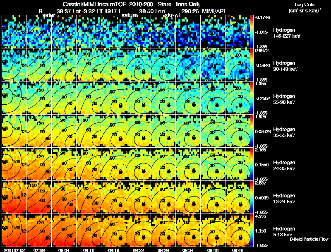Click Saturn marker in 149-227 keV panel at 08:22
Screen dimensions: 331x252
pyautogui.click(x=144, y=39)
